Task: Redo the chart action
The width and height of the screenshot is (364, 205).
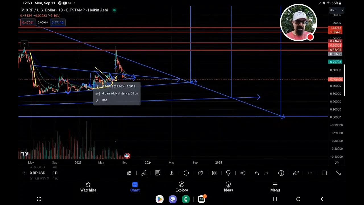Action: [266, 173]
